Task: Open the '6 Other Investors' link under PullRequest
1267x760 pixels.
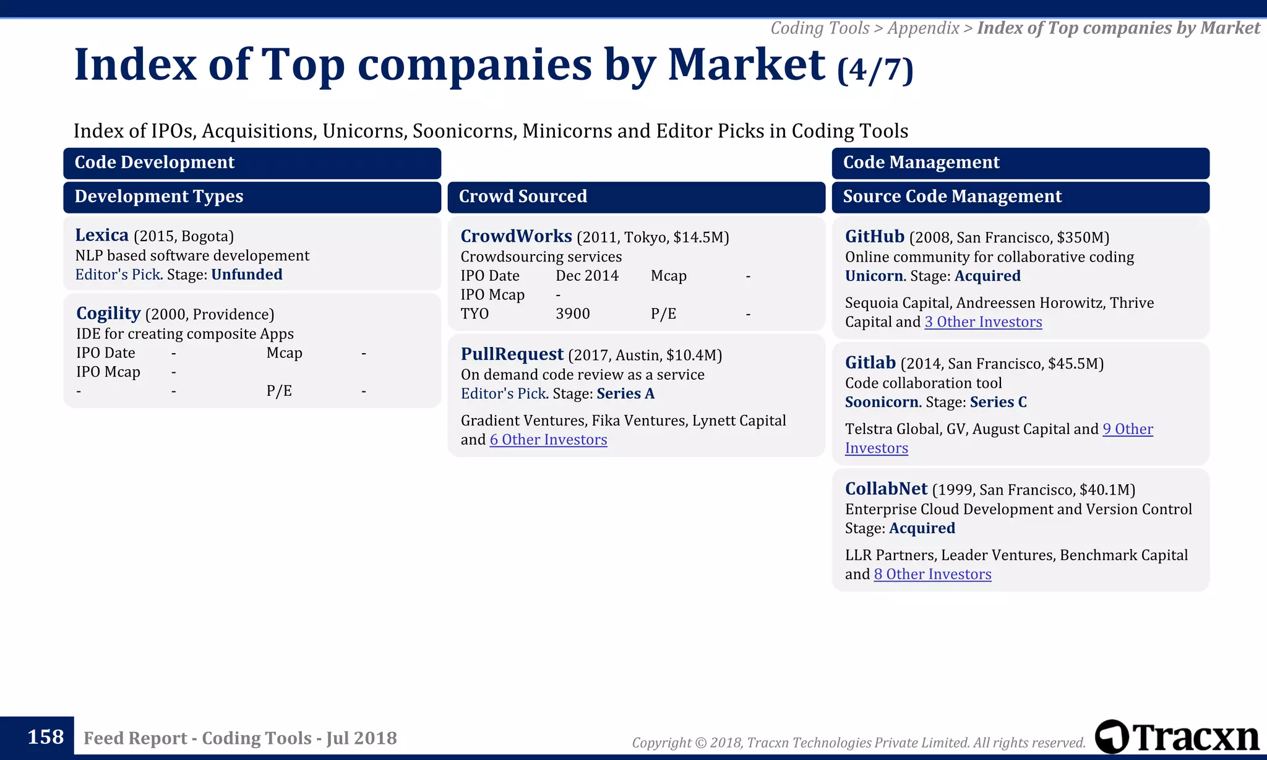Action: [x=548, y=440]
